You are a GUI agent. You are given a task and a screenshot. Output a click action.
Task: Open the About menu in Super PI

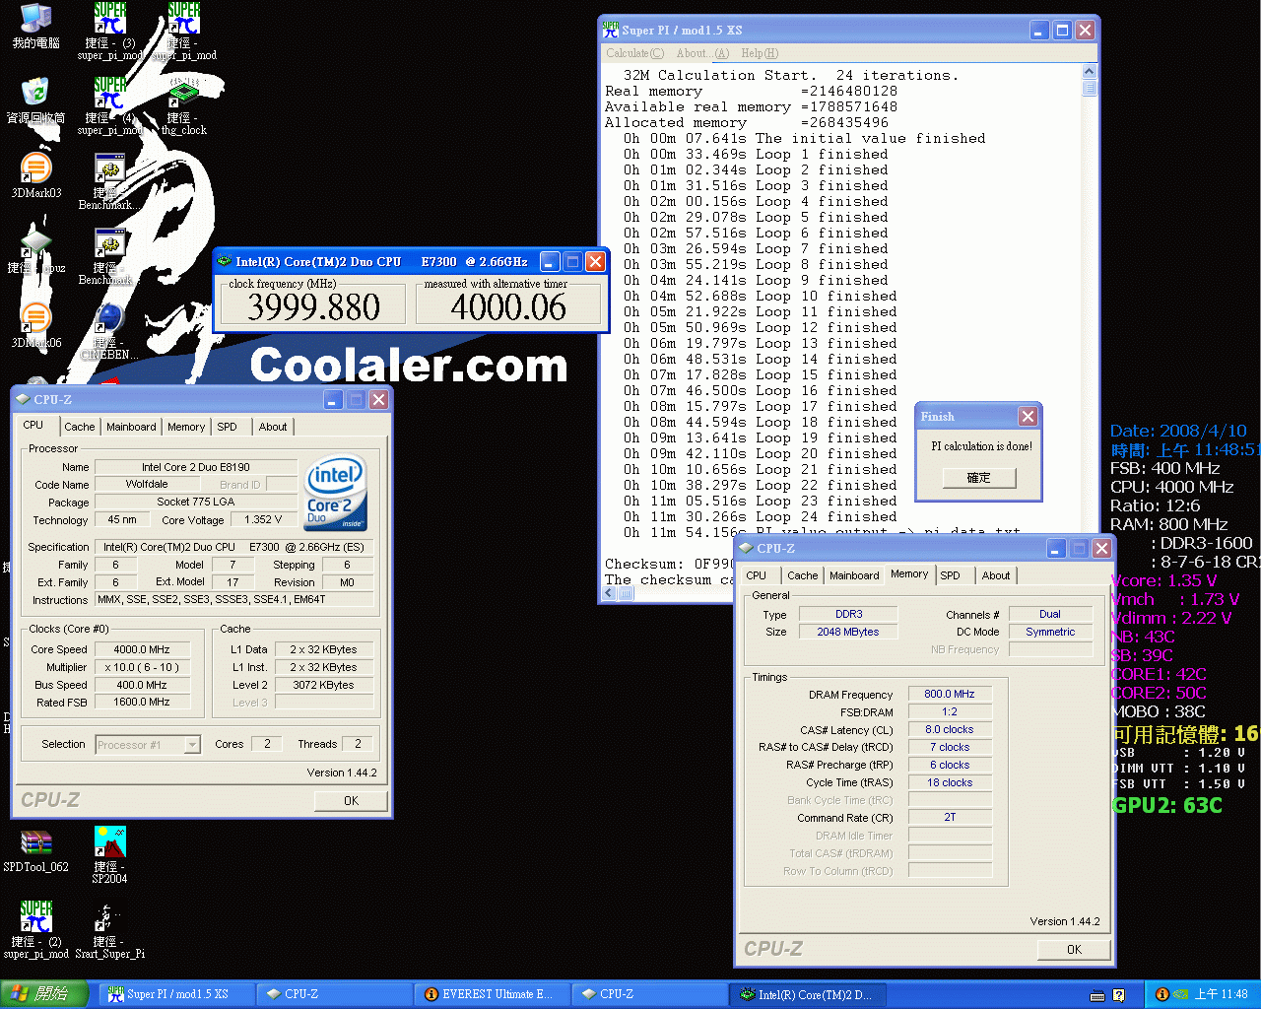point(702,53)
